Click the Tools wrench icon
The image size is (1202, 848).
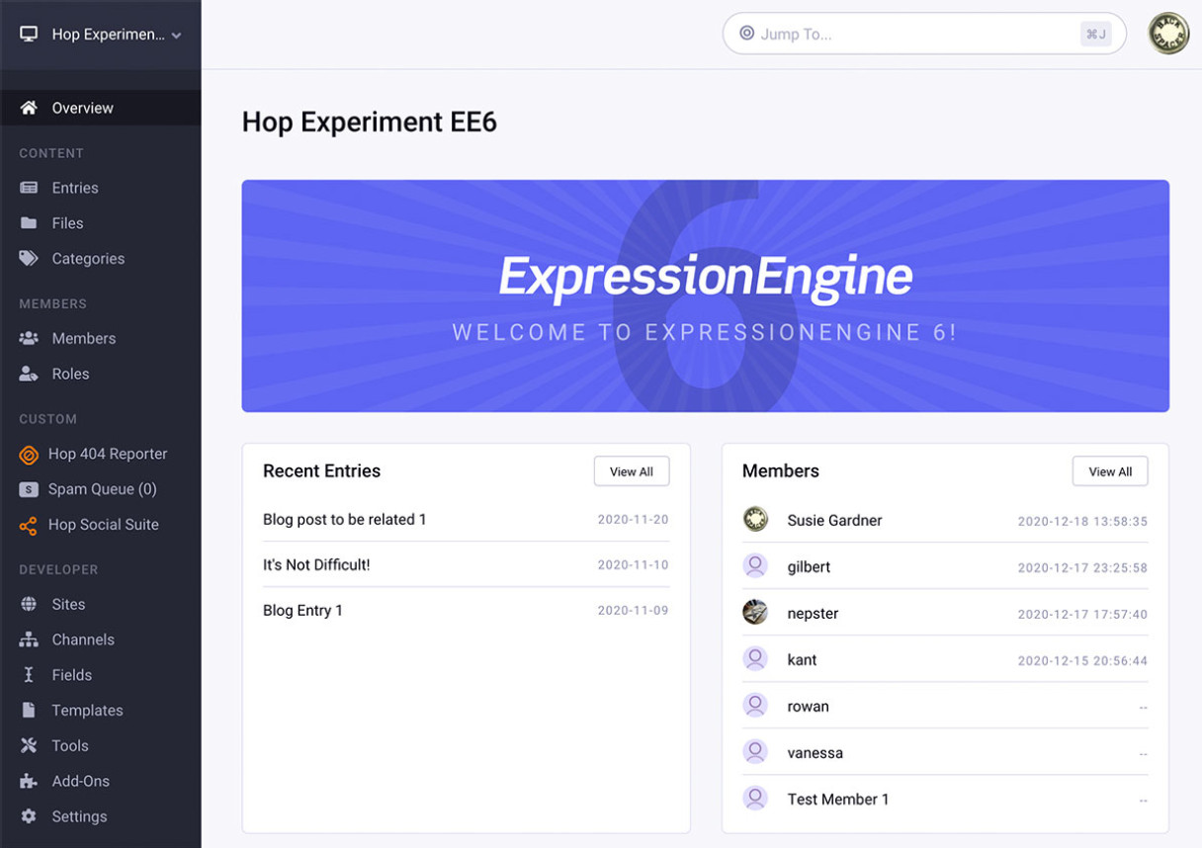pos(28,744)
